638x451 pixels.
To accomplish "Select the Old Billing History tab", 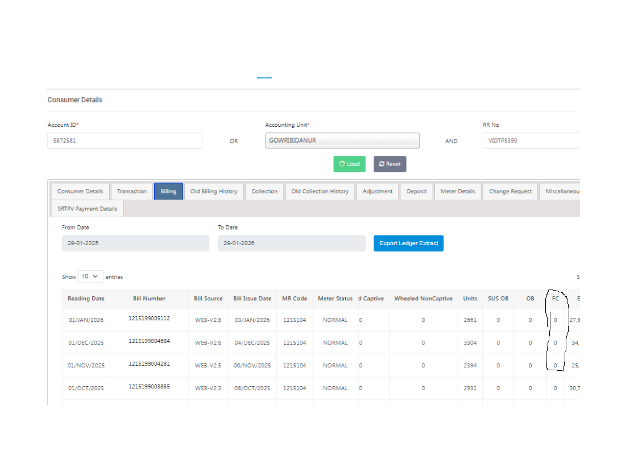I will (214, 191).
